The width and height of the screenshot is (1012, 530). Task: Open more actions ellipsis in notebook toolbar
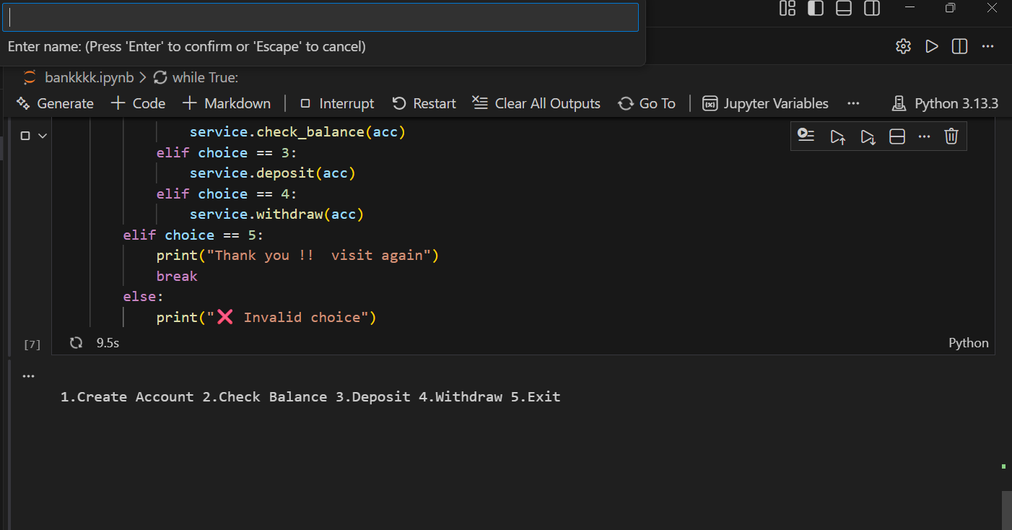853,103
